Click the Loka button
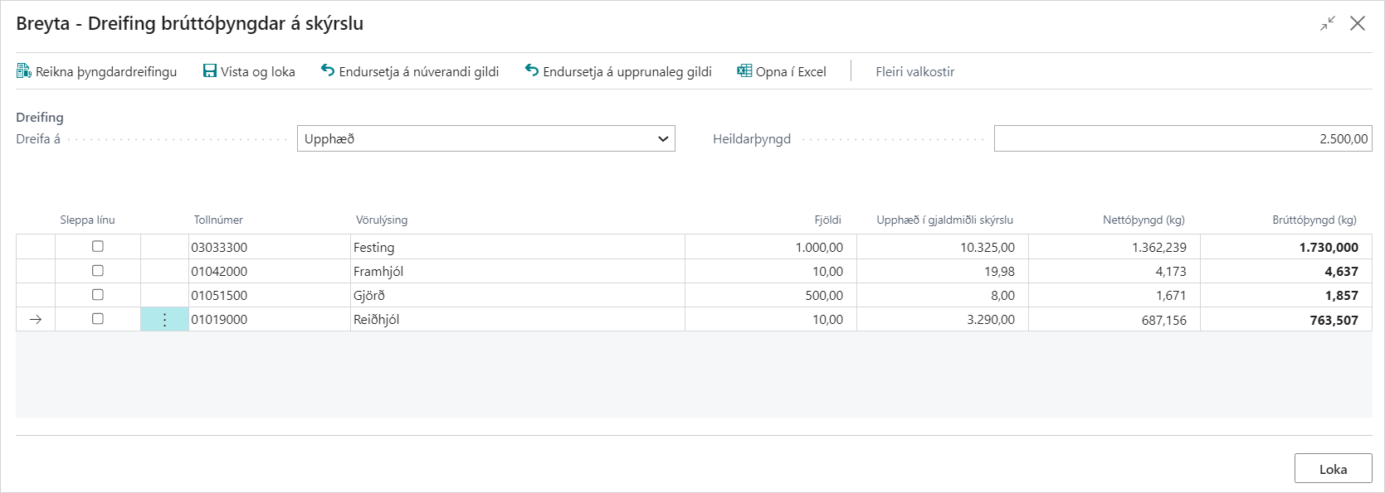Image resolution: width=1385 pixels, height=493 pixels. [x=1333, y=469]
